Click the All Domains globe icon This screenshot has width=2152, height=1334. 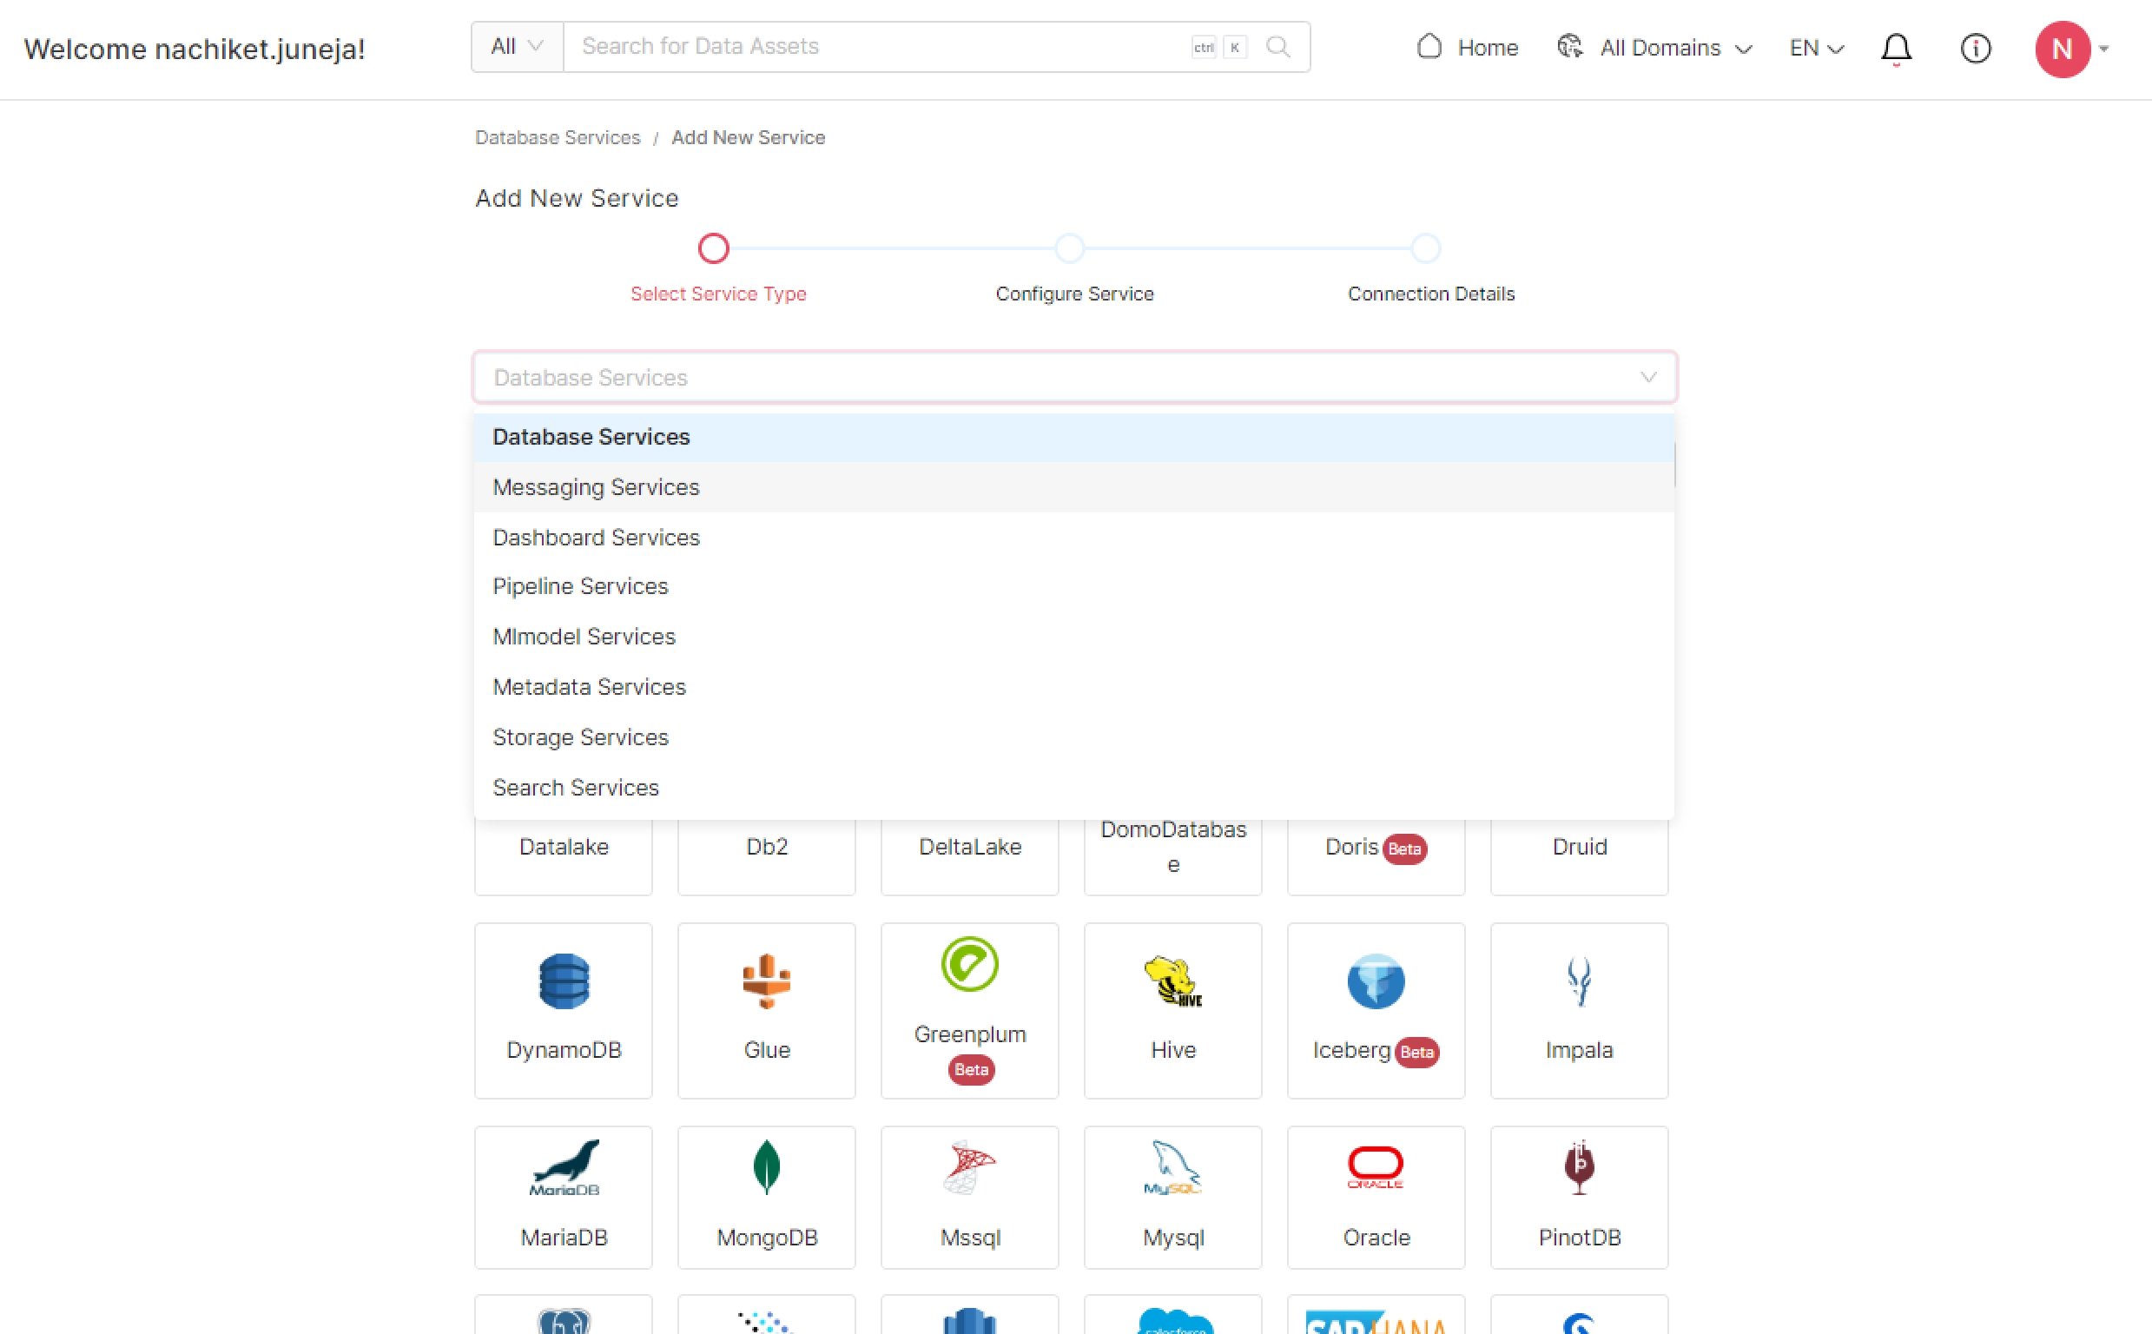tap(1569, 46)
